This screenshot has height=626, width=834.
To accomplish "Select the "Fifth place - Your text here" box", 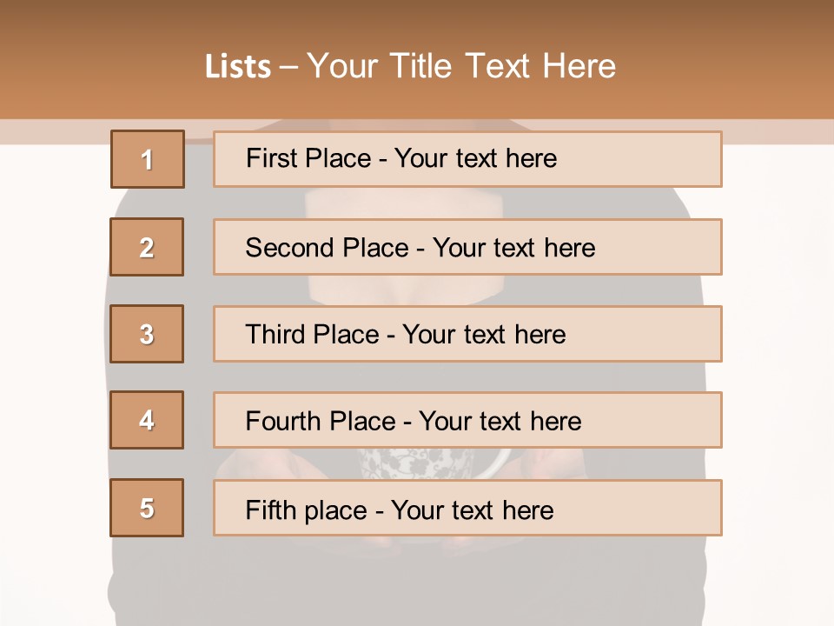I will tap(467, 509).
